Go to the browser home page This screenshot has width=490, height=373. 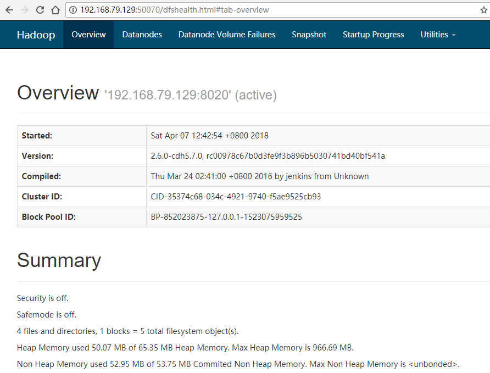point(55,10)
